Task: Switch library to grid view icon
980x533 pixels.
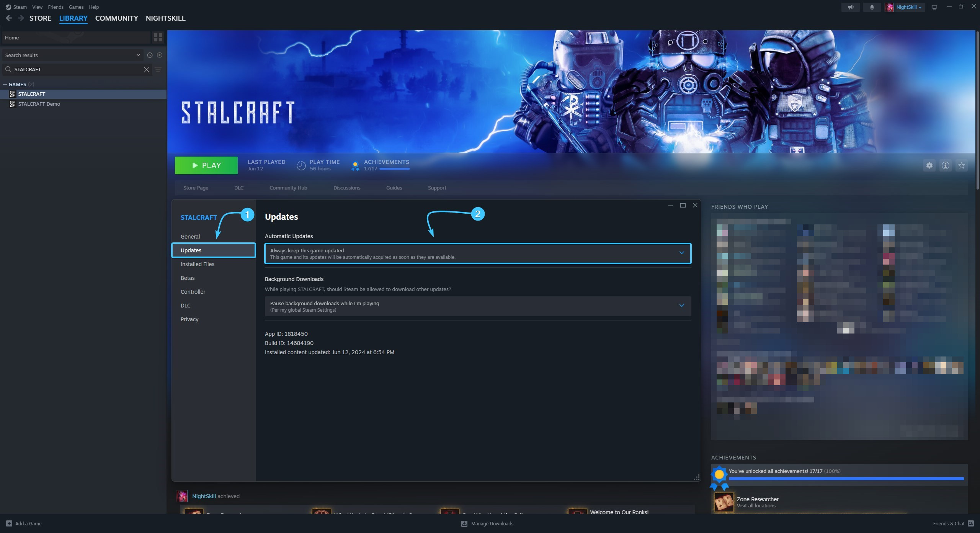Action: (x=158, y=38)
